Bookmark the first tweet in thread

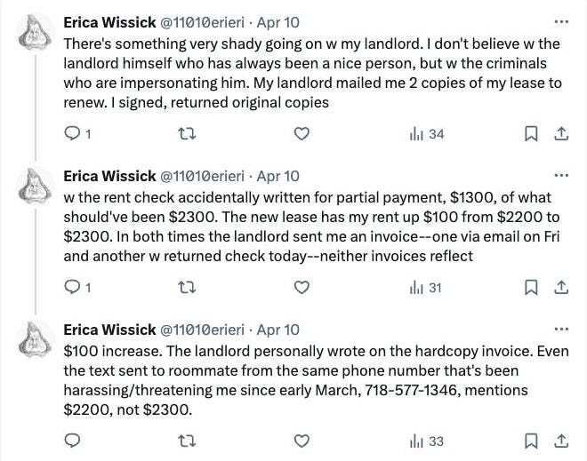point(531,133)
